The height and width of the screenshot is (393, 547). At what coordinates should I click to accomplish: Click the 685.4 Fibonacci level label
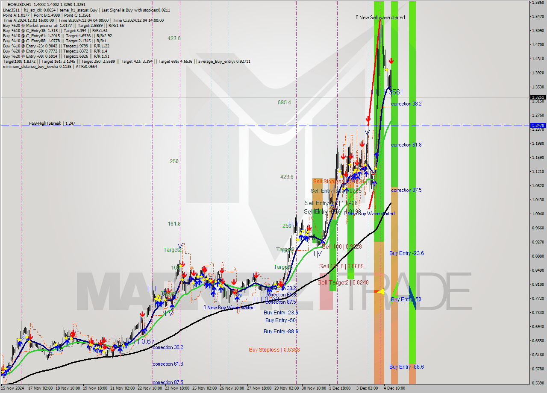284,103
